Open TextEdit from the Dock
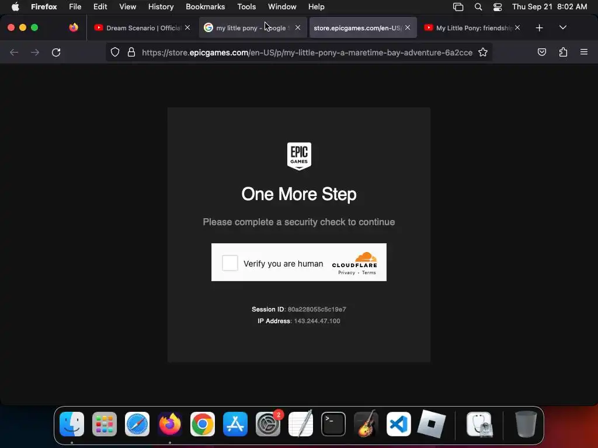The width and height of the screenshot is (598, 448). pos(301,424)
